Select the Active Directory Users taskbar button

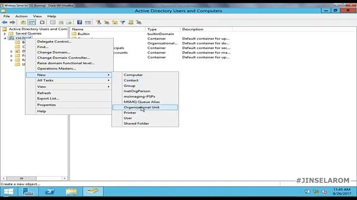pyautogui.click(x=93, y=192)
